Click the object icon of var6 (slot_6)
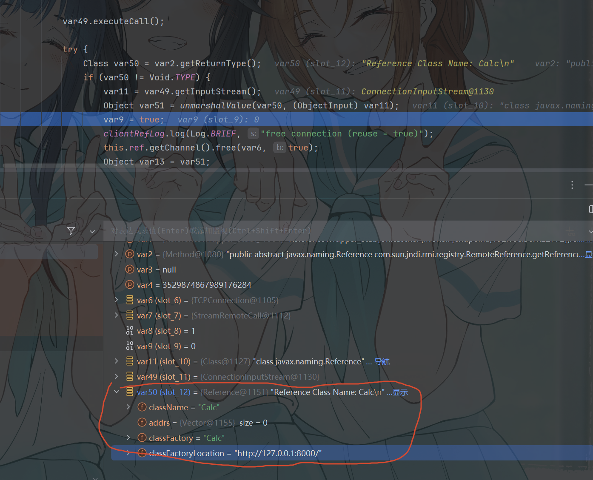Image resolution: width=593 pixels, height=480 pixels. (130, 300)
